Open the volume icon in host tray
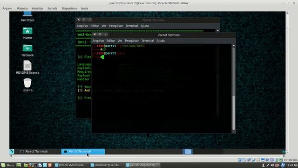The image size is (298, 168). click(x=272, y=165)
